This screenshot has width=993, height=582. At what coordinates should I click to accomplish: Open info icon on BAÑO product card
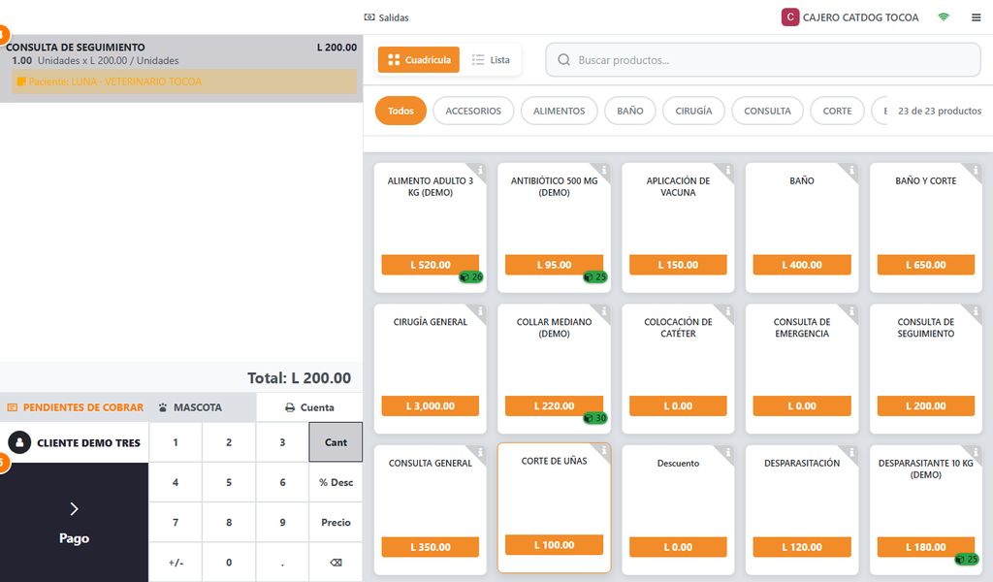[851, 170]
